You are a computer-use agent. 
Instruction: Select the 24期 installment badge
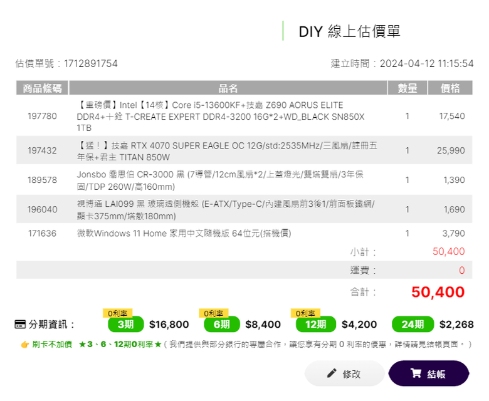pyautogui.click(x=413, y=325)
